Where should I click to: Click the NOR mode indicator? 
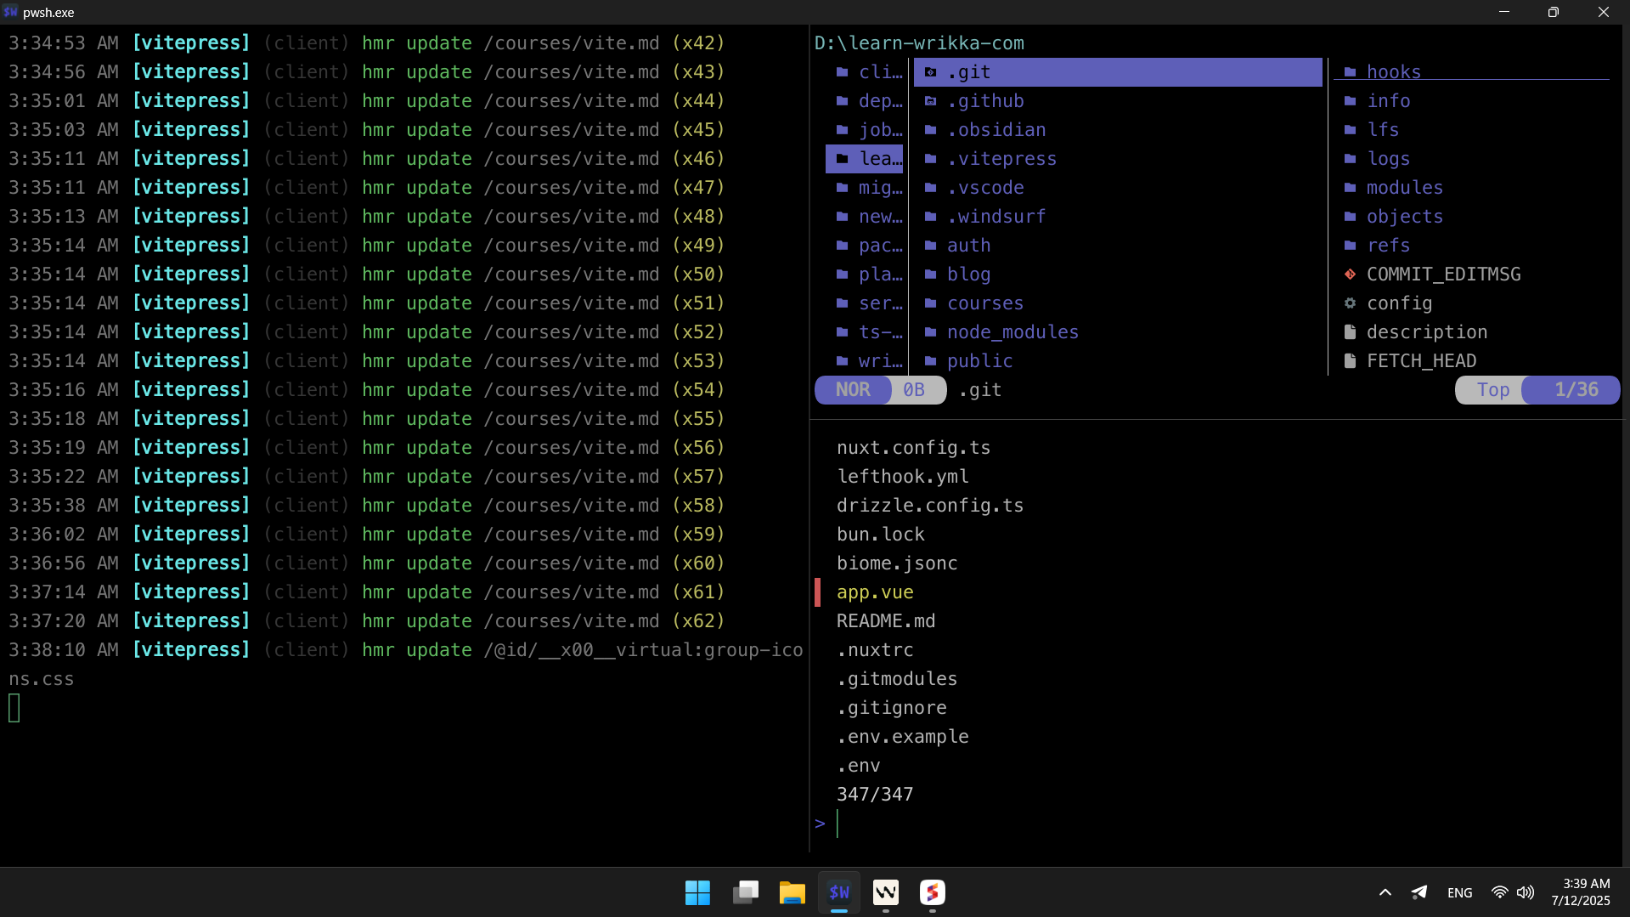click(853, 390)
